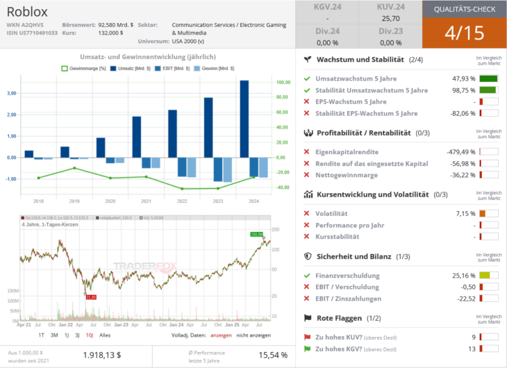The height and width of the screenshot is (368, 507).
Task: Click the Profitabilität / Rentabilität hands icon
Action: point(308,133)
